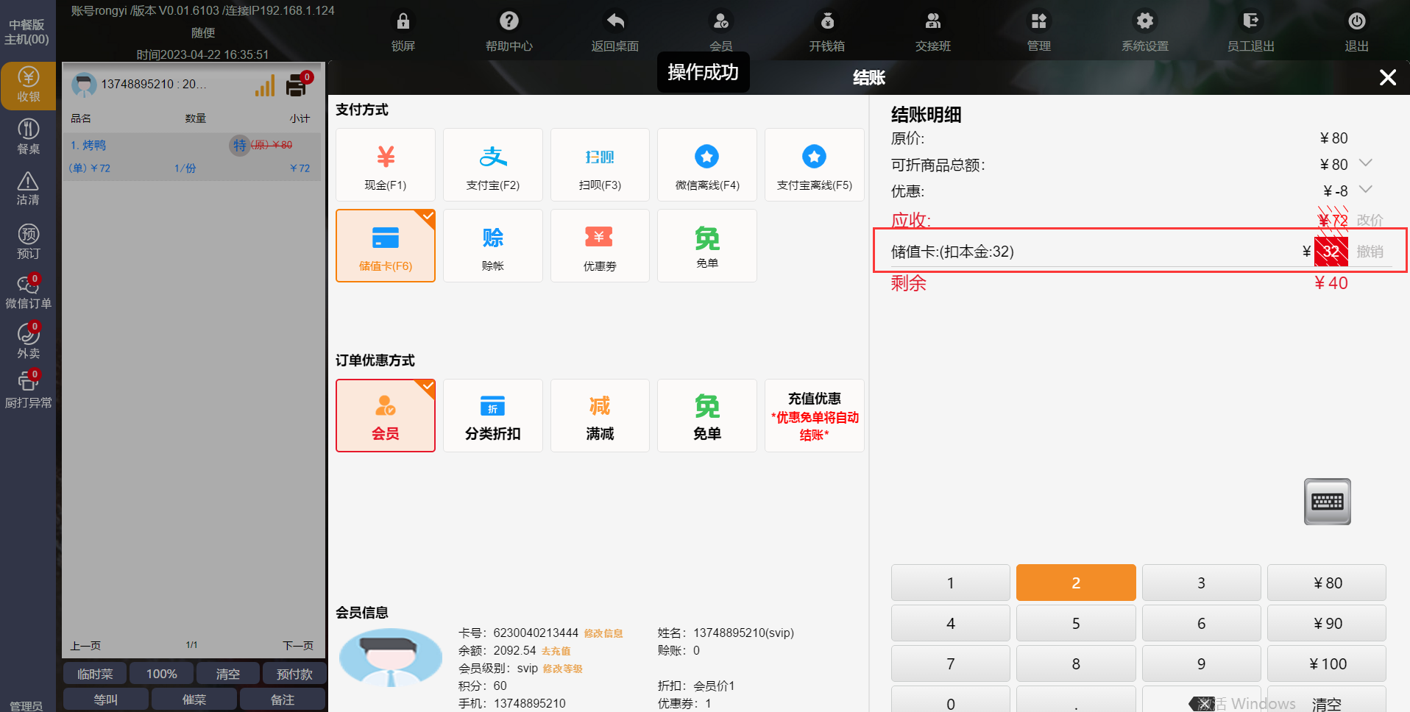Open the reservations (预订) sidebar tab
This screenshot has height=712, width=1410.
[x=28, y=242]
